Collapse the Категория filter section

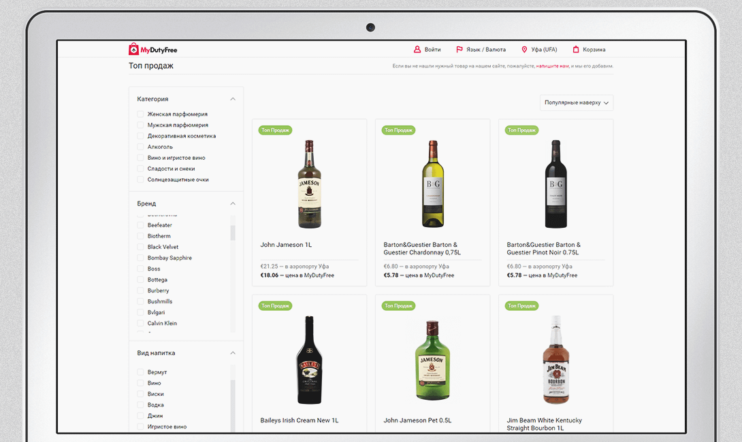tap(232, 99)
